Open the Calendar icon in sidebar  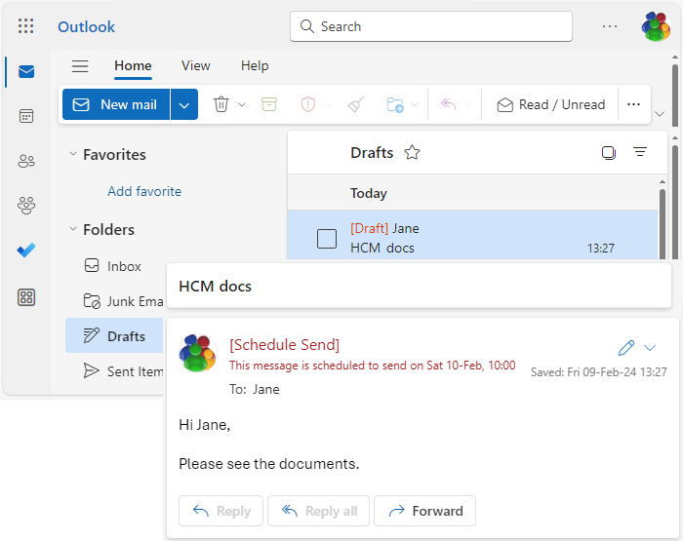(x=26, y=116)
